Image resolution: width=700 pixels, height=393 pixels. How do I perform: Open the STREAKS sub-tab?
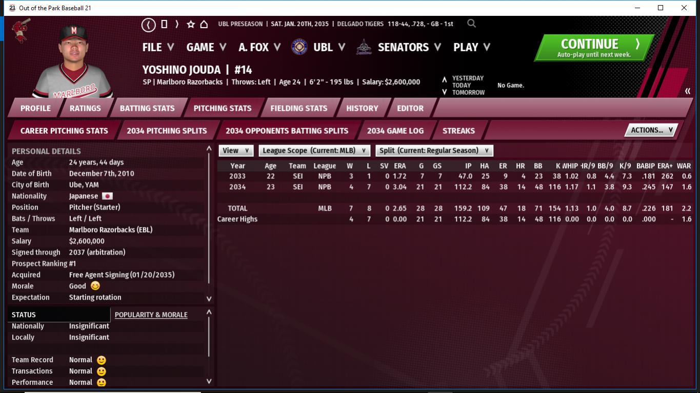[x=458, y=131]
